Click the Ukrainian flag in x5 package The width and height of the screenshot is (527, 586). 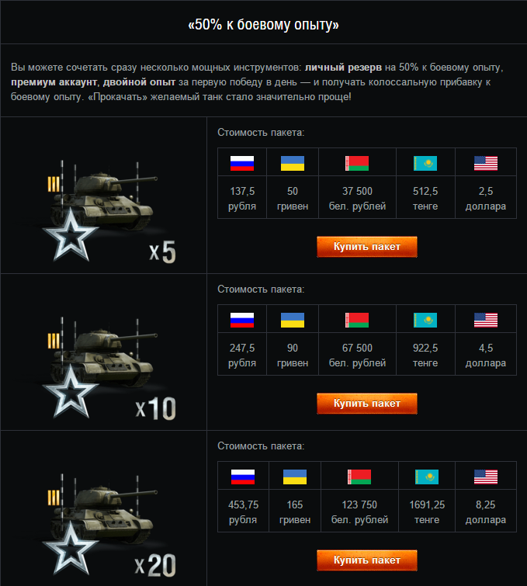(293, 163)
